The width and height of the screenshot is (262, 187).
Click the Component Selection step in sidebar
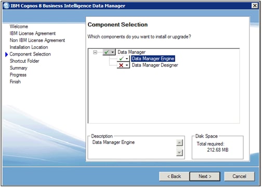click(x=30, y=54)
